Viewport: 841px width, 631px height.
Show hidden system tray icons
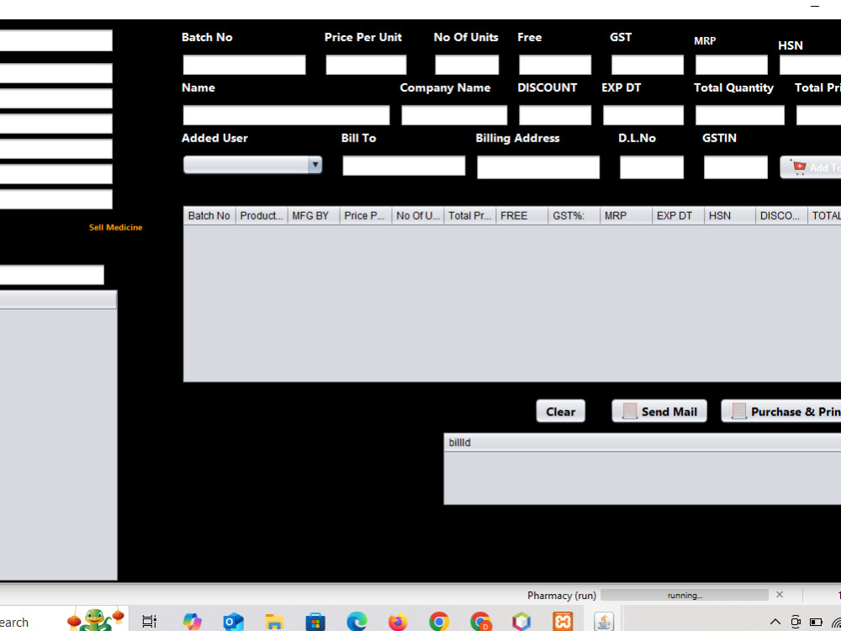click(775, 622)
